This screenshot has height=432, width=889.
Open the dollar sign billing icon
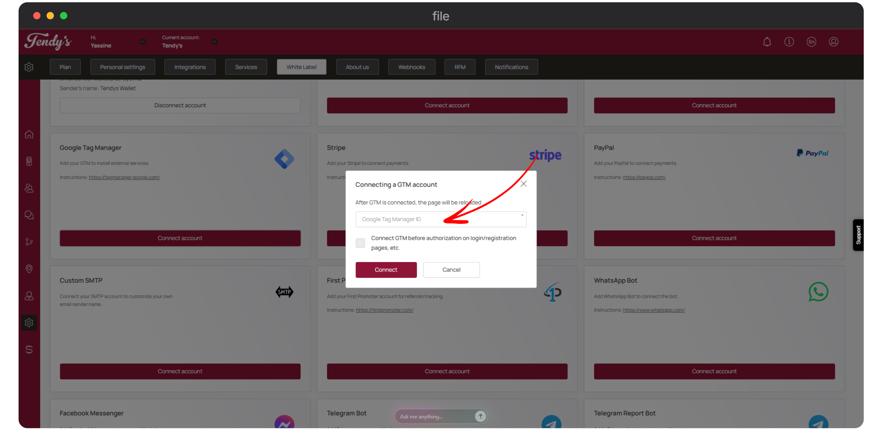(29, 349)
